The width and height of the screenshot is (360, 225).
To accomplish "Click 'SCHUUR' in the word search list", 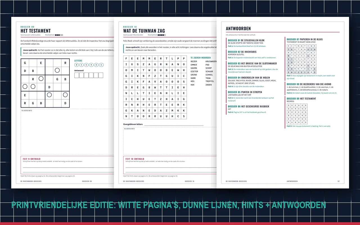I will point(209,71).
